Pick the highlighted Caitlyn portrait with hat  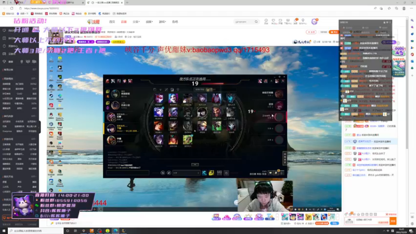[202, 112]
